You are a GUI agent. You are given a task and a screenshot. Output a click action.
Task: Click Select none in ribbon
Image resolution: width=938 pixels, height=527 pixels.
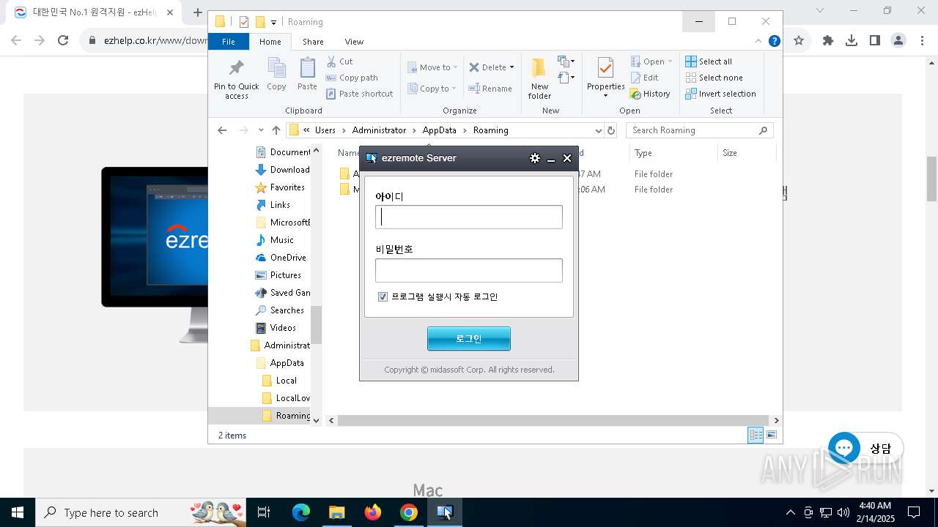point(714,78)
